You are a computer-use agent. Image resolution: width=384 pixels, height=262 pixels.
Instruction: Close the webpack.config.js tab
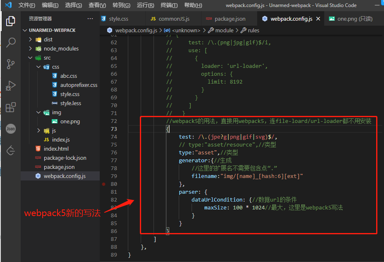click(318, 18)
